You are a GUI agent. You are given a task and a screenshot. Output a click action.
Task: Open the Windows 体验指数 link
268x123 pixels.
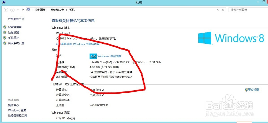coord(109,56)
